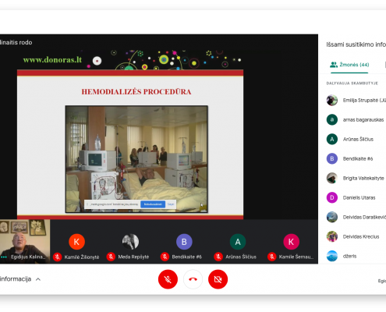The image size is (386, 312).
Task: Click Bendikaite #6 muted mic icon
Action: point(165,257)
